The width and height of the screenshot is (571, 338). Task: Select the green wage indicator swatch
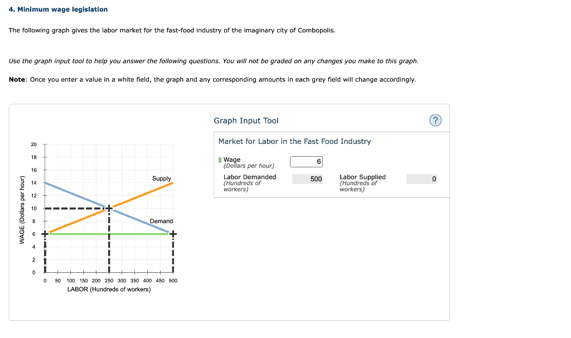tap(220, 160)
